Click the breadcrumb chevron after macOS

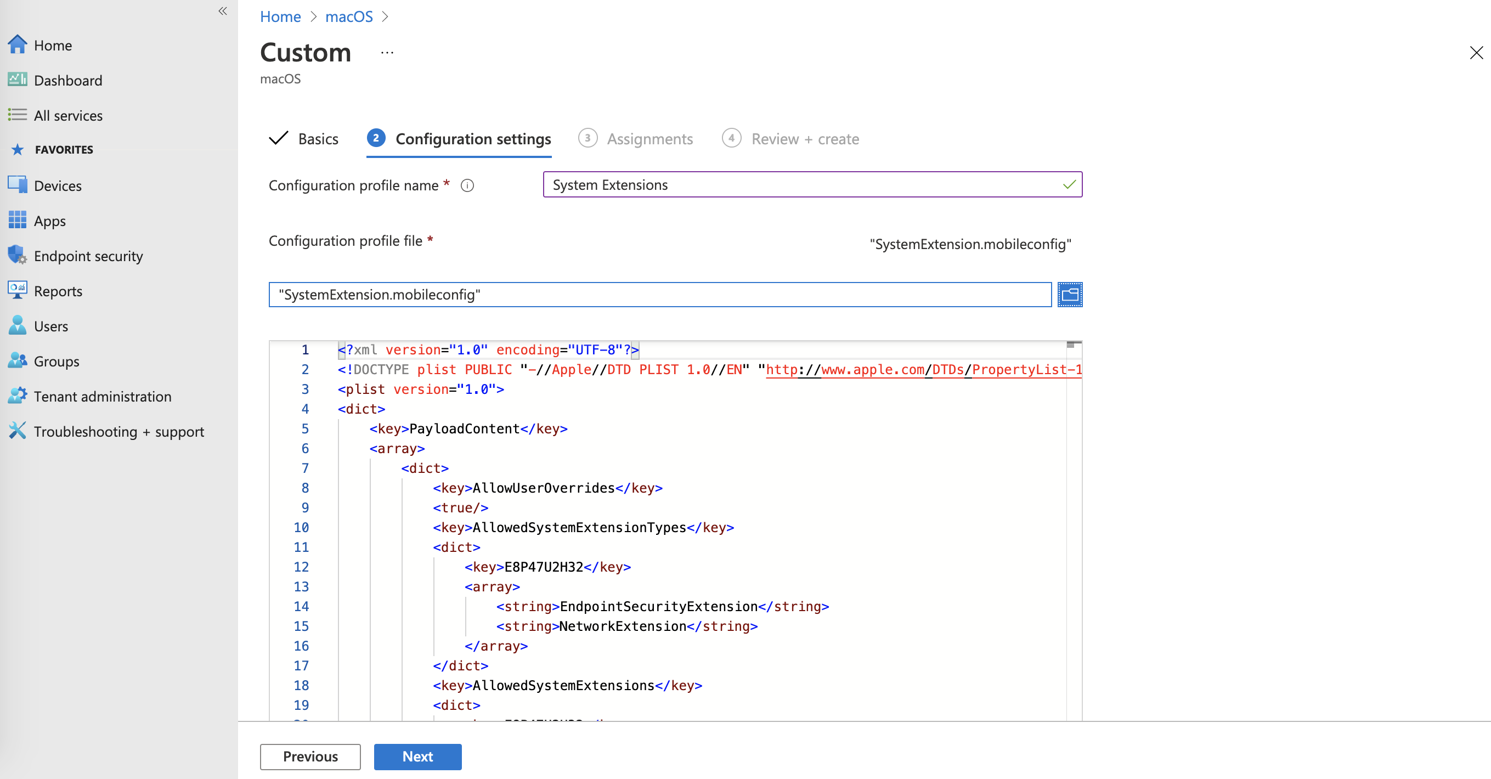pos(385,17)
